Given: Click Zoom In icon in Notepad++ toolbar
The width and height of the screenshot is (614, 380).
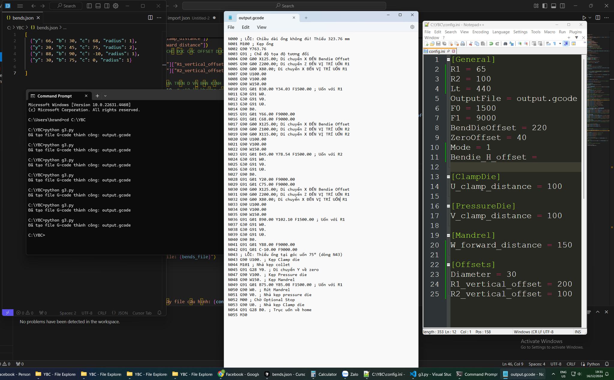Looking at the screenshot, I should point(520,44).
